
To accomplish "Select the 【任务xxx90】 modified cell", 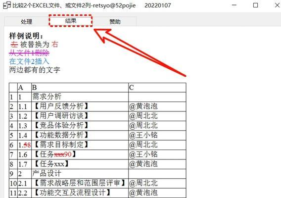I will pyautogui.click(x=80, y=154).
